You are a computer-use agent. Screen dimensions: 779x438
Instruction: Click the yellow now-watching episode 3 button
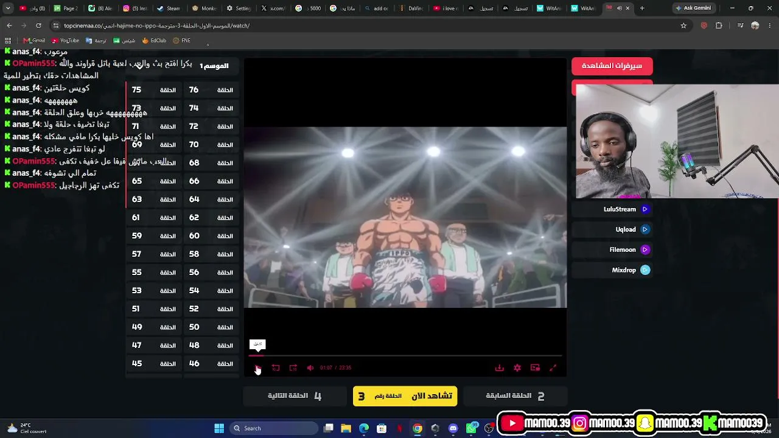(x=405, y=396)
